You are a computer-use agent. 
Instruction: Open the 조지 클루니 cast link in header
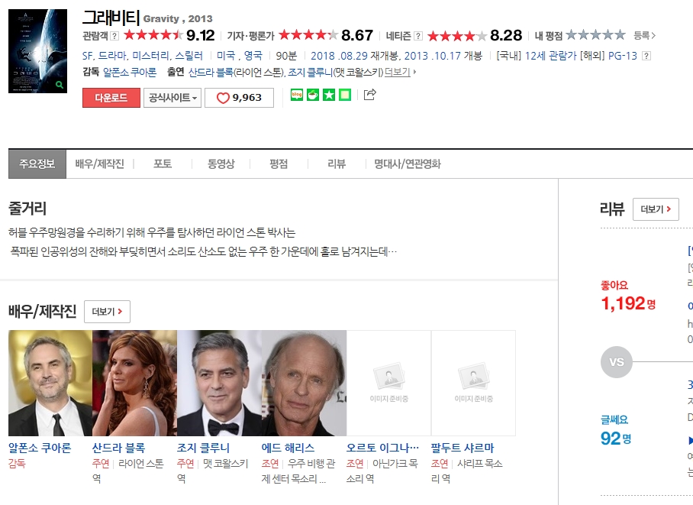click(x=311, y=72)
